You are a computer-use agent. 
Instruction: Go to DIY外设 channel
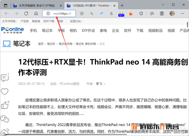(88, 31)
